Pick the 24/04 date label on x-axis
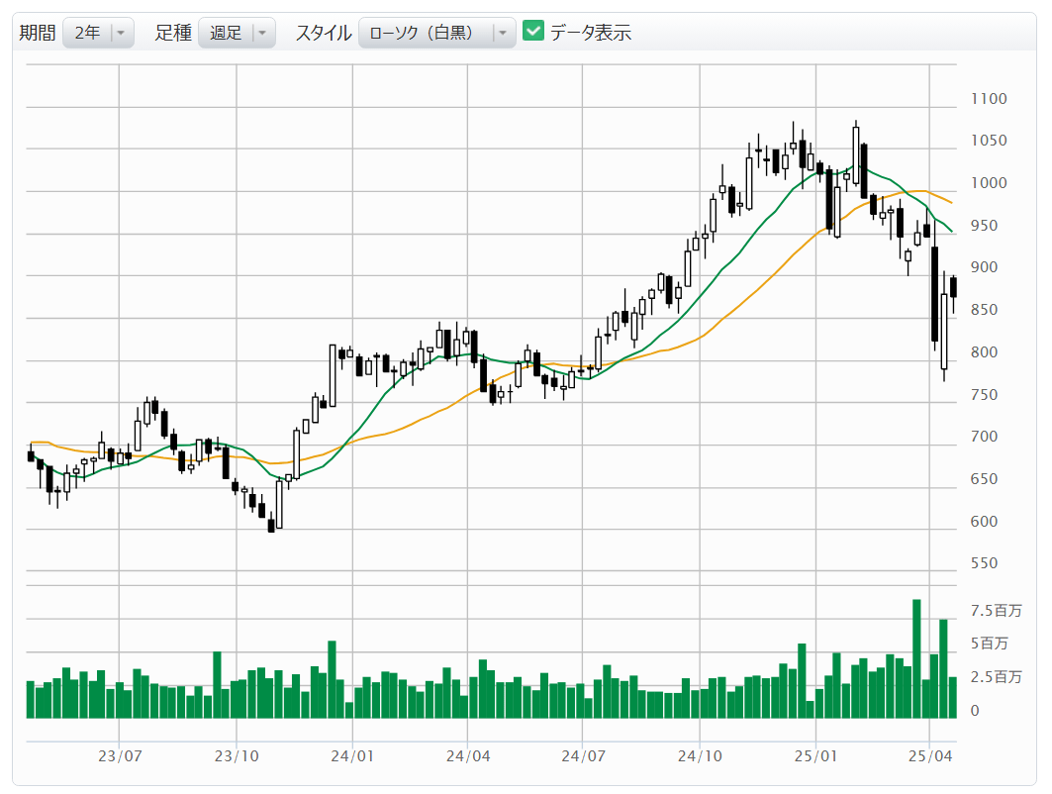 [x=467, y=756]
